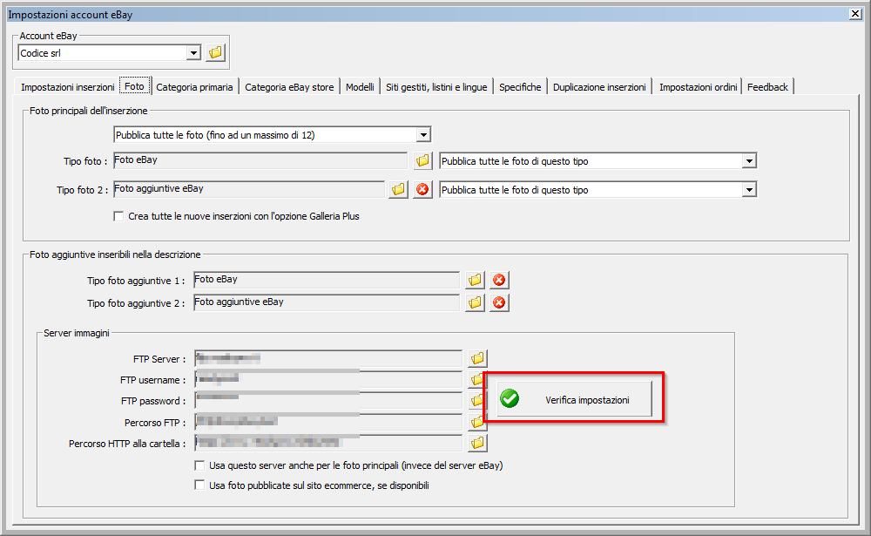Select the Foto tab
Viewport: 871px width, 536px height.
point(134,86)
